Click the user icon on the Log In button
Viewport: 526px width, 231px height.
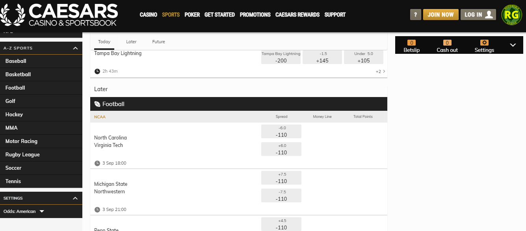489,15
